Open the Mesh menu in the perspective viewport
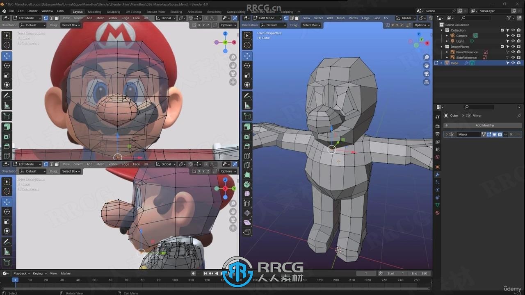The image size is (525, 295). pyautogui.click(x=340, y=18)
